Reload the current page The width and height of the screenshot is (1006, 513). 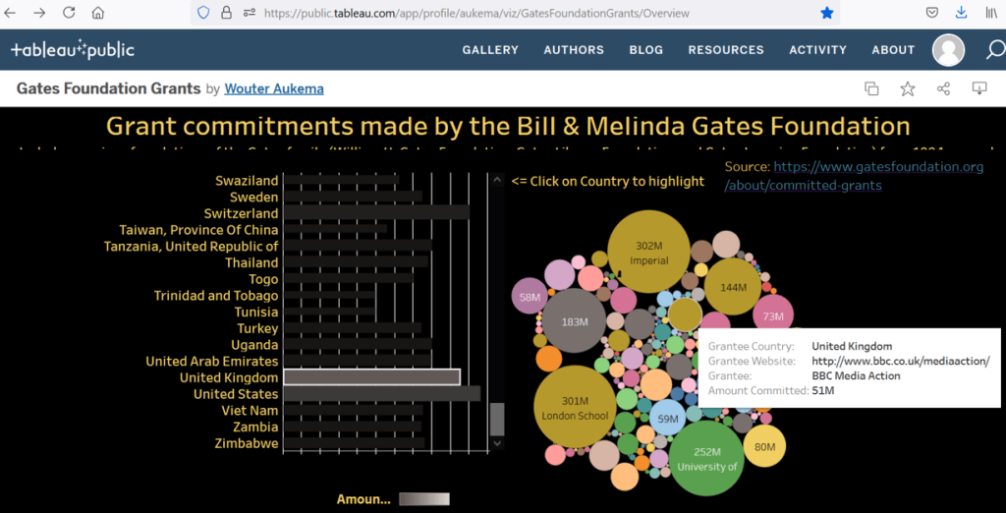(x=68, y=13)
